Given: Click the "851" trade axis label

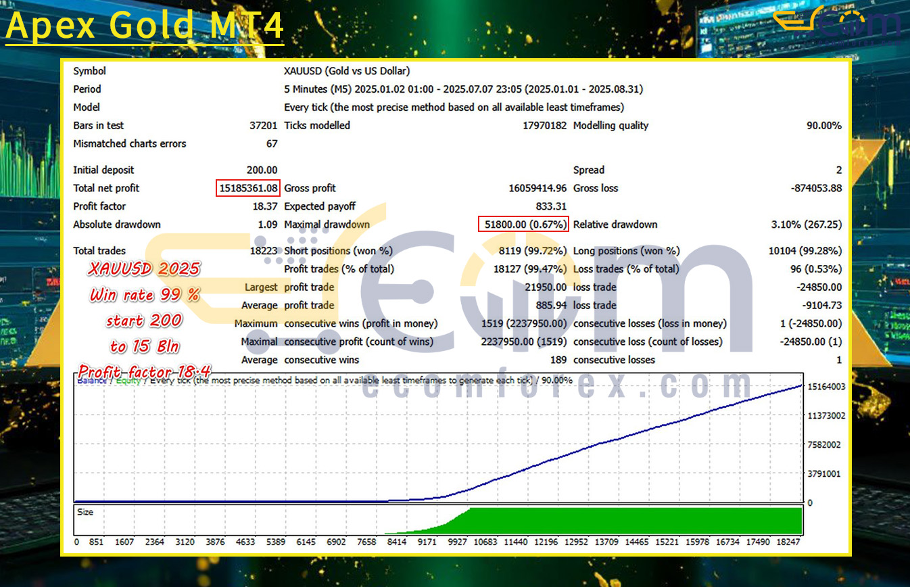Looking at the screenshot, I should click(x=96, y=542).
